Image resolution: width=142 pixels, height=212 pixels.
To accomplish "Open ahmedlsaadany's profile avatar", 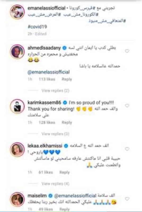I will pyautogui.click(x=17, y=51).
